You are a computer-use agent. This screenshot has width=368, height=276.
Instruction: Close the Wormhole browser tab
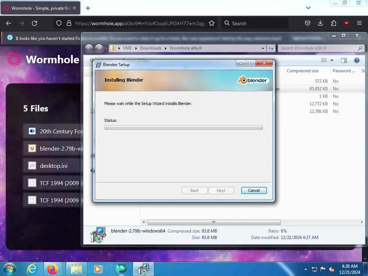74,8
